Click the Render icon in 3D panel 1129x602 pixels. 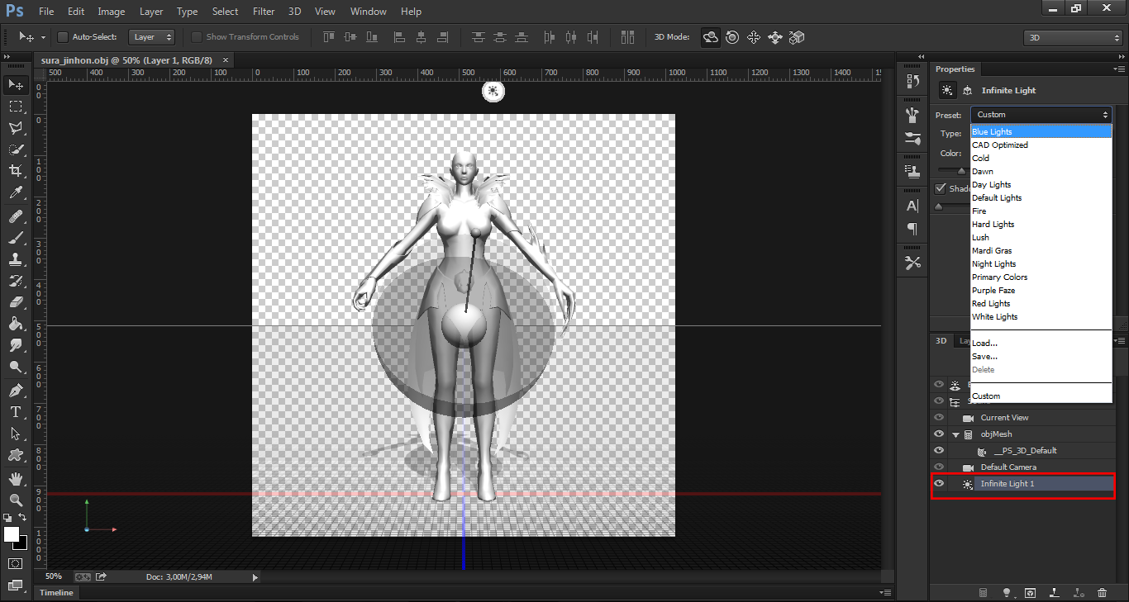(x=1031, y=592)
